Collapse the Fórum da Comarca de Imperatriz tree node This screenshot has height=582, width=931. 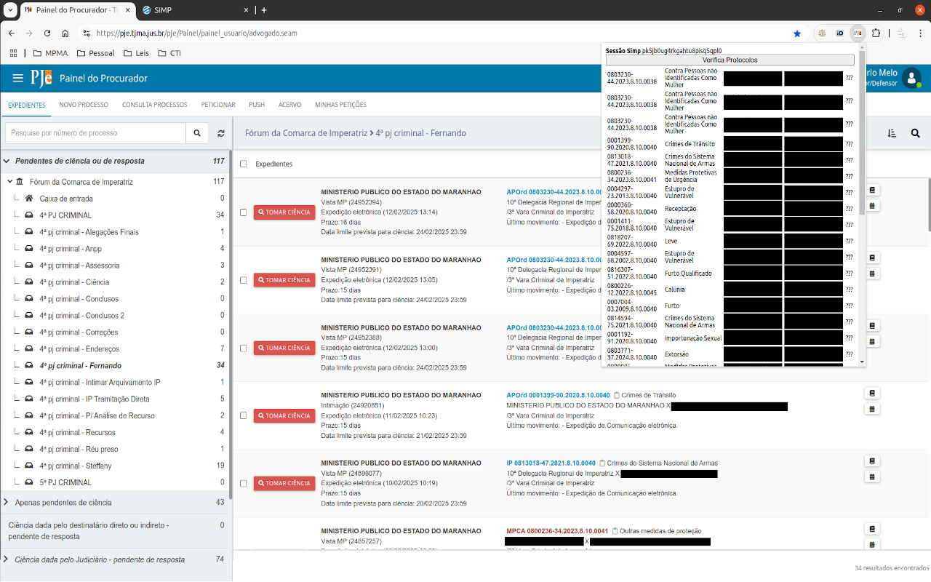(x=9, y=182)
